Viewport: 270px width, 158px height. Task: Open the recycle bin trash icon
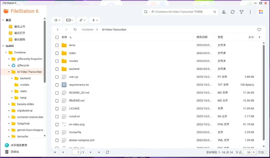point(7,152)
